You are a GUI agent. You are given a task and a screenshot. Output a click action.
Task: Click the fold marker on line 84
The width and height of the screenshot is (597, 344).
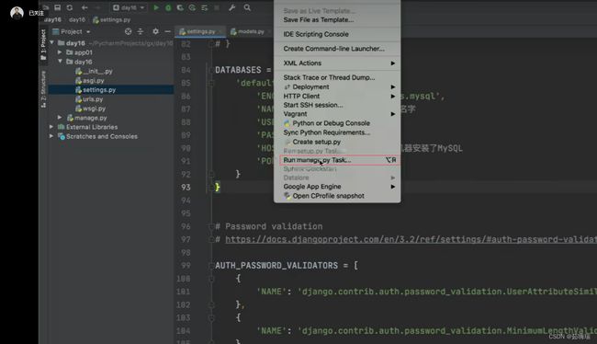click(211, 70)
